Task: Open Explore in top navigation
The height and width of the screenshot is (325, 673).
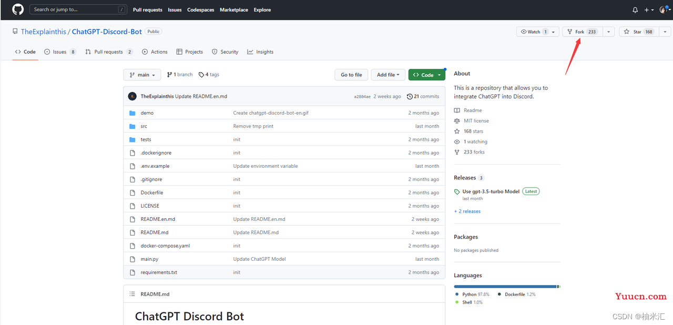Action: 262,9
